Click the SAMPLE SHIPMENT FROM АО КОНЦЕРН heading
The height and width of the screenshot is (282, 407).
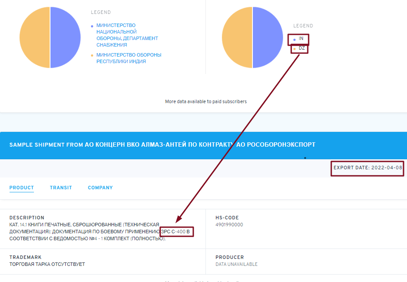[162, 145]
